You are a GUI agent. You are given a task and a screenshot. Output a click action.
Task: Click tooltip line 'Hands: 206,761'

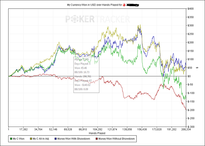click(83, 76)
